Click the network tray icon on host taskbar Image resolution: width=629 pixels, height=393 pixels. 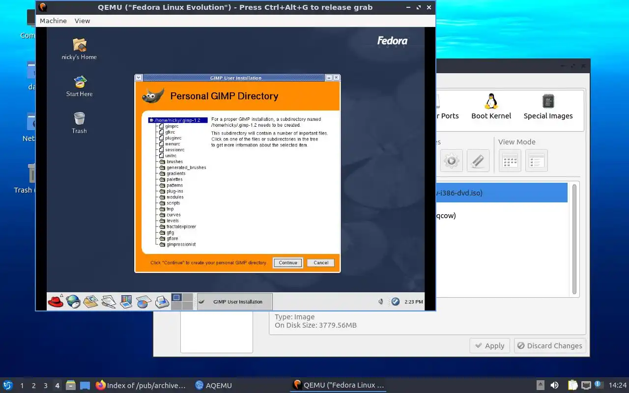tap(586, 385)
